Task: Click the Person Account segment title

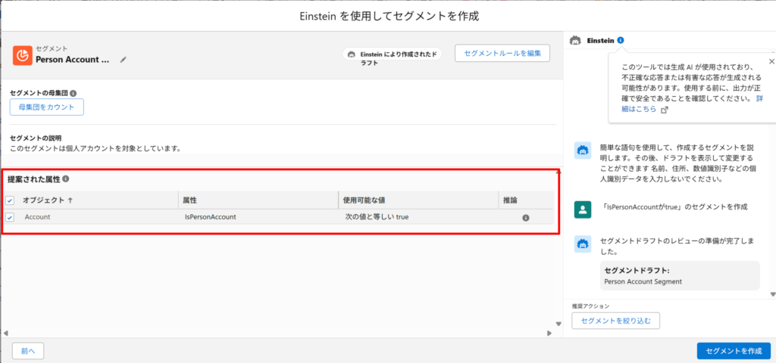Action: tap(72, 60)
